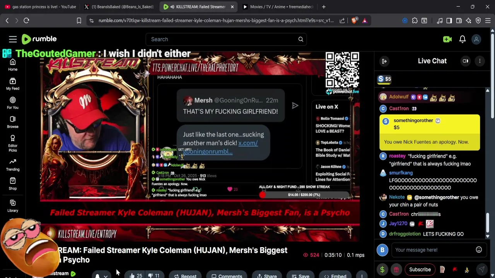Click somethingorother username in yellow rant
Screen dimensions: 495x278
click(x=413, y=120)
